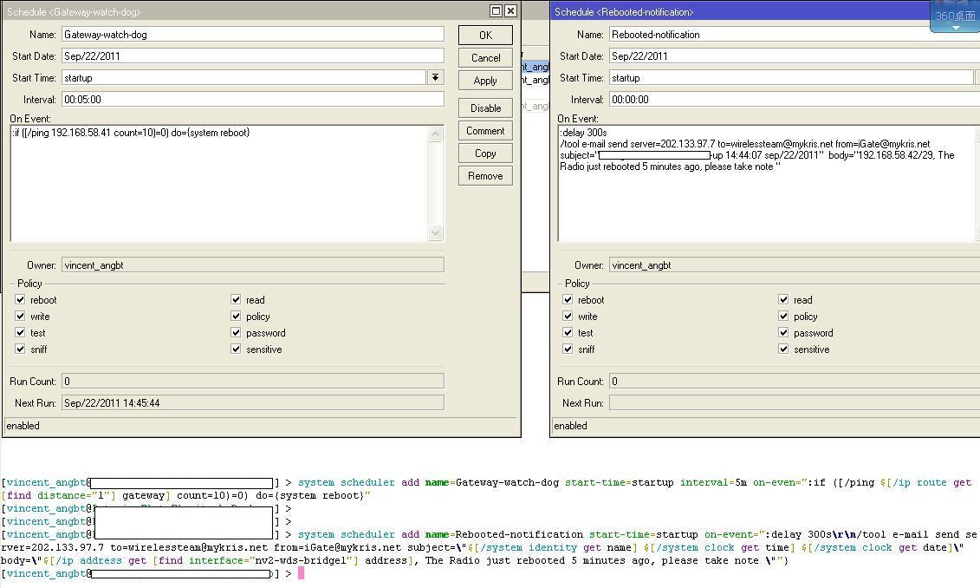Click scroll down arrow in Gateway-watch-dog event box
The image size is (980, 588).
coord(436,232)
